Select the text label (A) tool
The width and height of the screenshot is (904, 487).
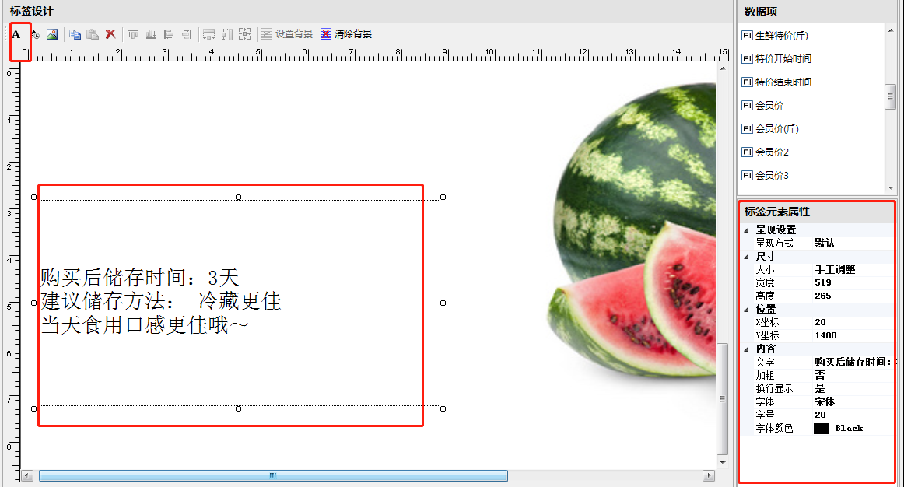coord(16,34)
